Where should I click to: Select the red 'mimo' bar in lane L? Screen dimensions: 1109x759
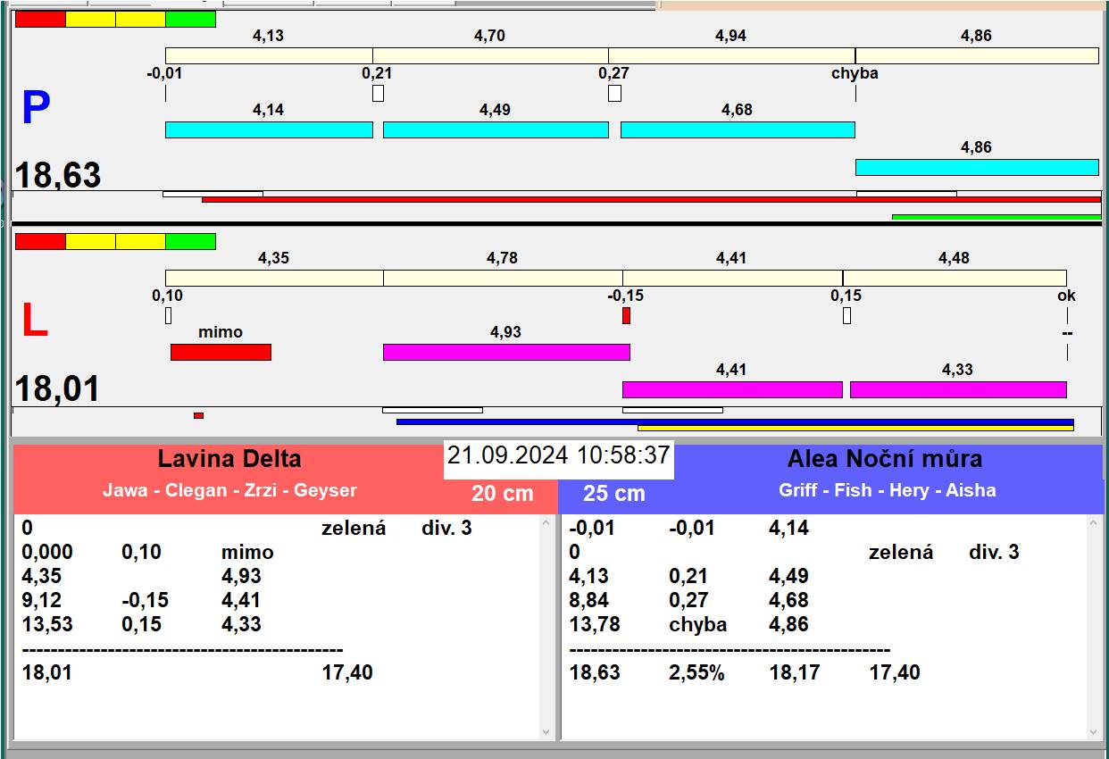point(221,353)
